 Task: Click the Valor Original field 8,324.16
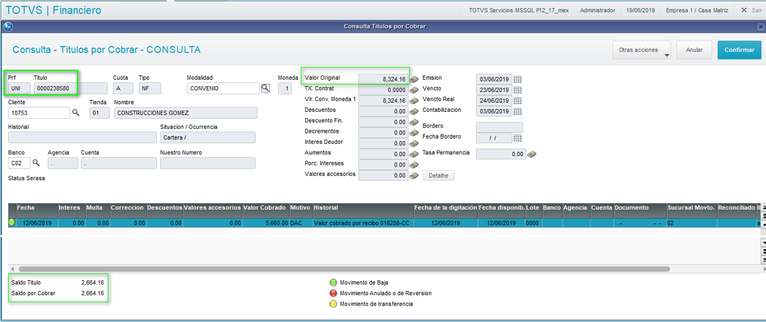(383, 79)
